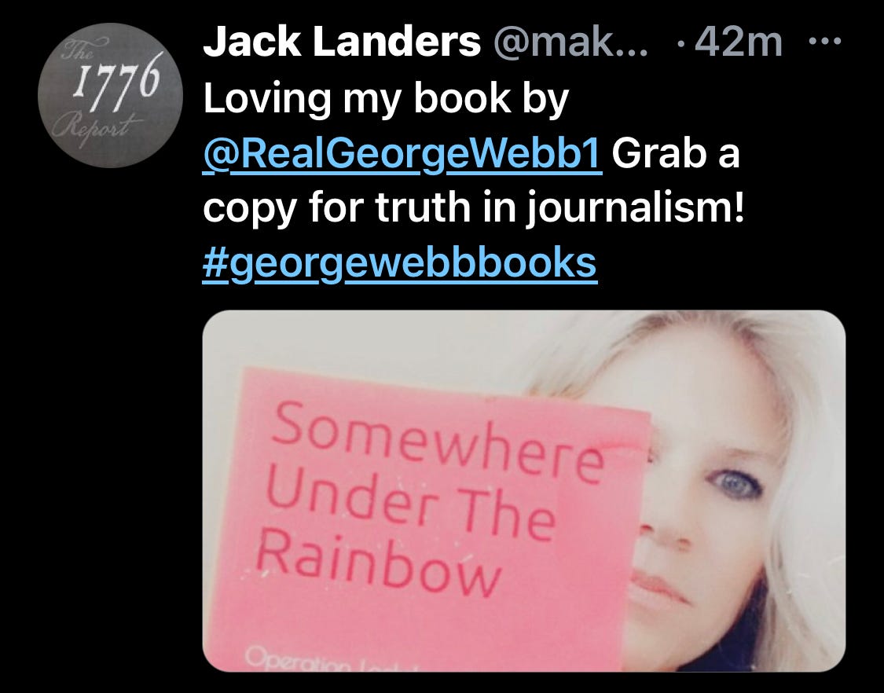
Task: Tap the 'Loving my book by' text
Action: (x=386, y=100)
